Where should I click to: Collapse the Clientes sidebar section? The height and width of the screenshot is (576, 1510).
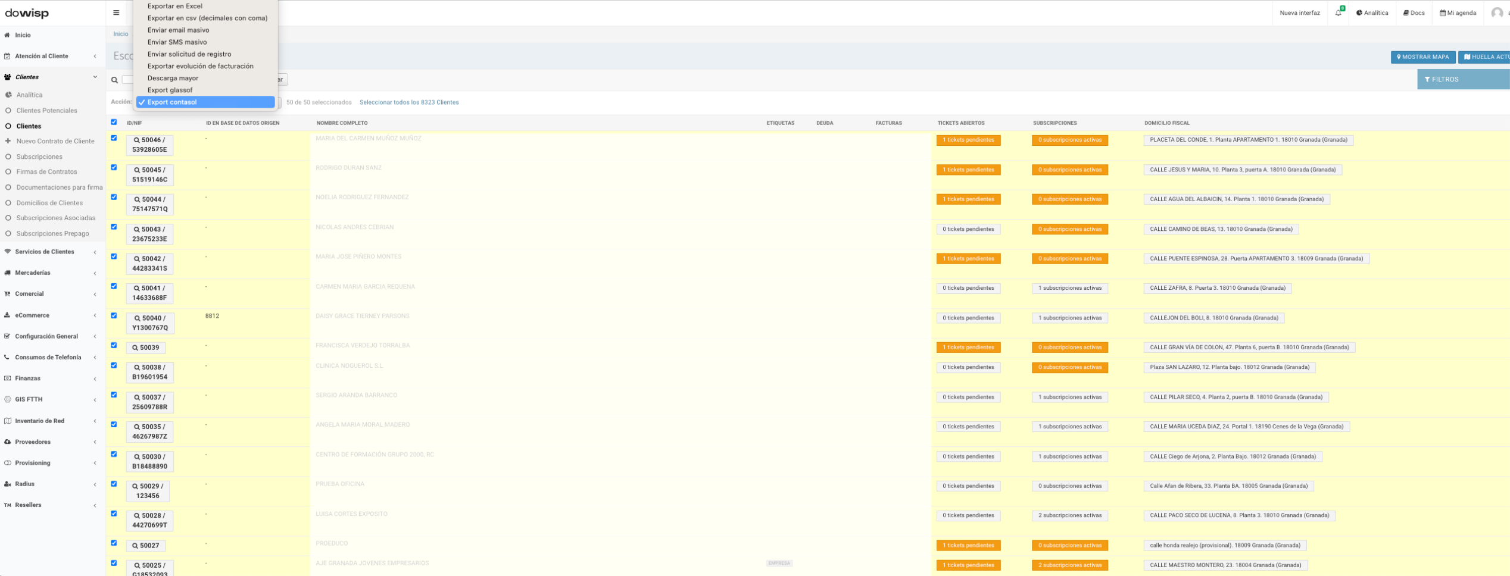coord(51,77)
